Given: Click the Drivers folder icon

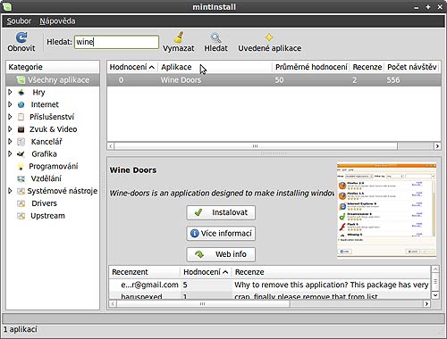Looking at the screenshot, I should (21, 203).
